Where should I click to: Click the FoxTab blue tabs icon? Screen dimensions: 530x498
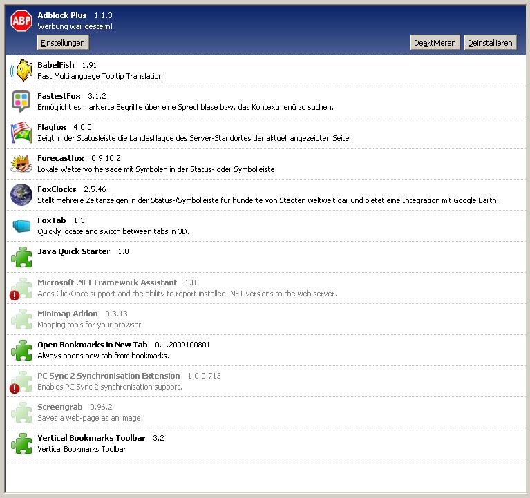(x=21, y=226)
